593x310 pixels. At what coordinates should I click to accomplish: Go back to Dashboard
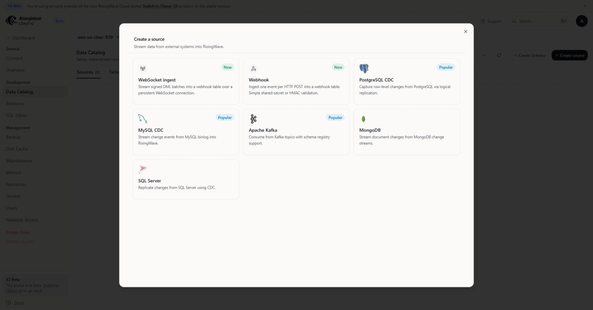point(21,38)
